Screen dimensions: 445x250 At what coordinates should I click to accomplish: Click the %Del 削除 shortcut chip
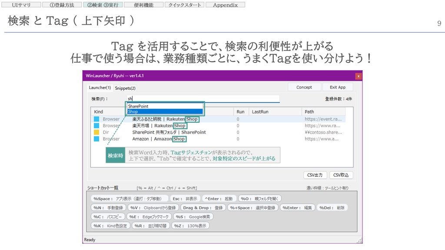click(332, 208)
